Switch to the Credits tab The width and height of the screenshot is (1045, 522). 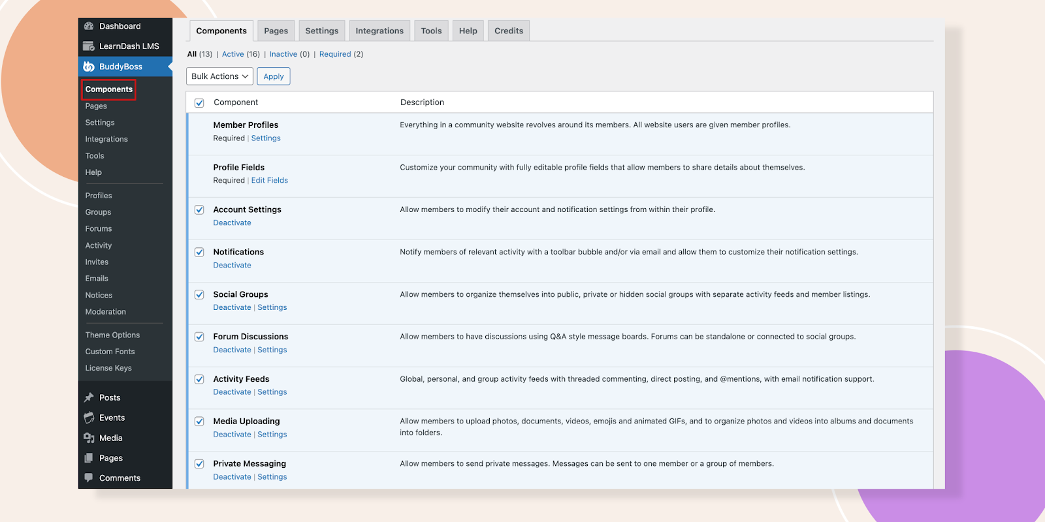click(509, 31)
